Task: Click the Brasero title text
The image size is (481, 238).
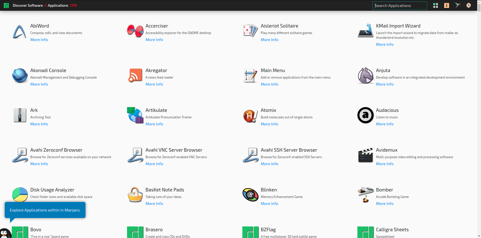Action: click(154, 229)
